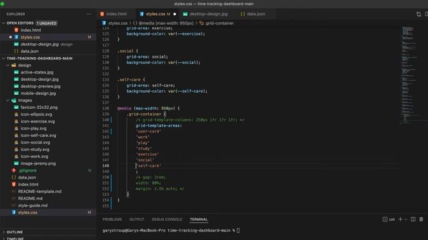Open README.md file

pyautogui.click(x=30, y=199)
